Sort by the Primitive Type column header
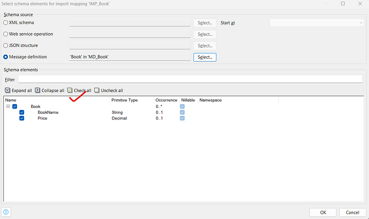This screenshot has width=369, height=219. tap(124, 99)
